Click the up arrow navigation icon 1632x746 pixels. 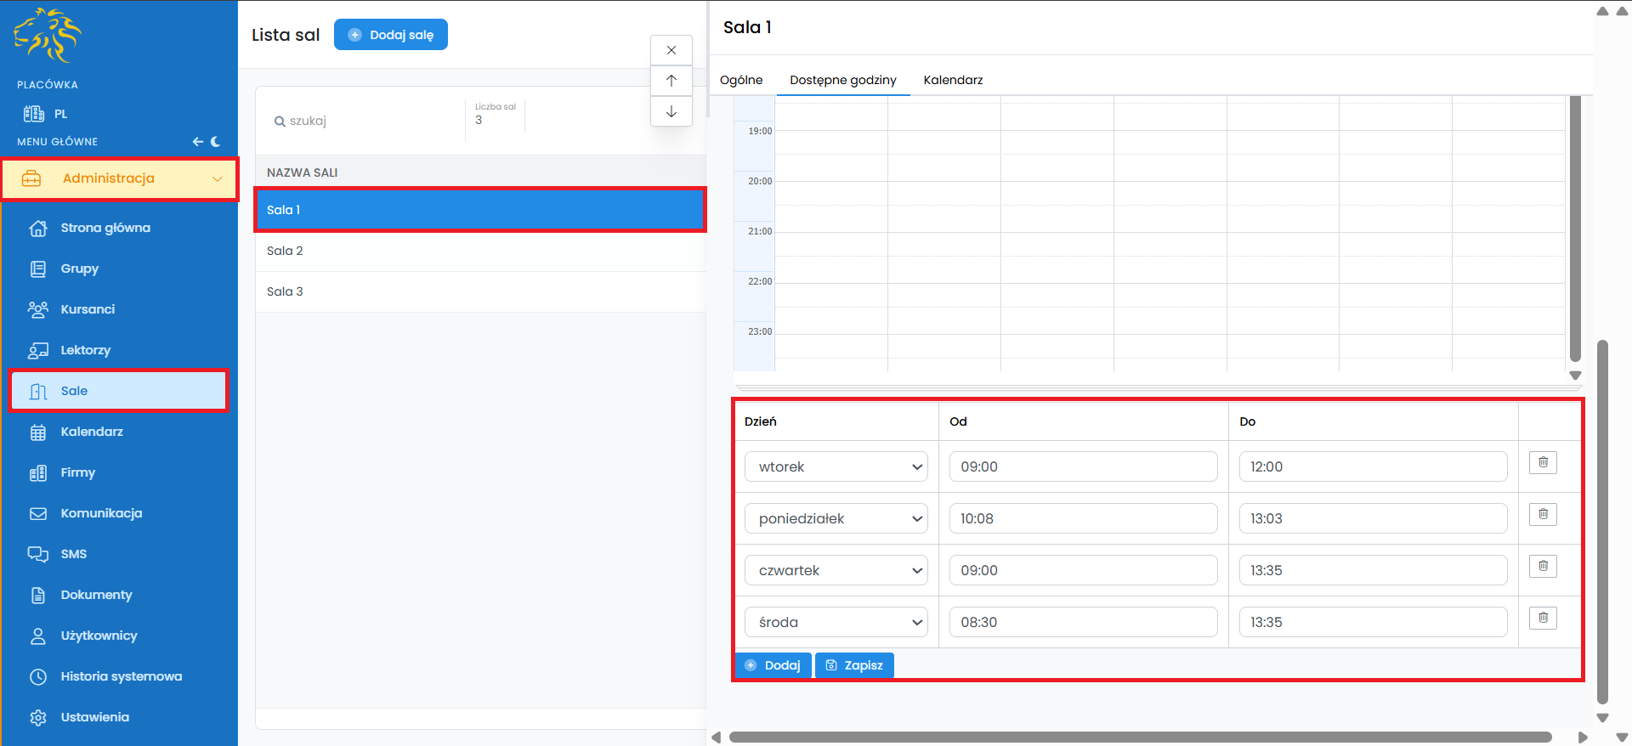coord(671,81)
